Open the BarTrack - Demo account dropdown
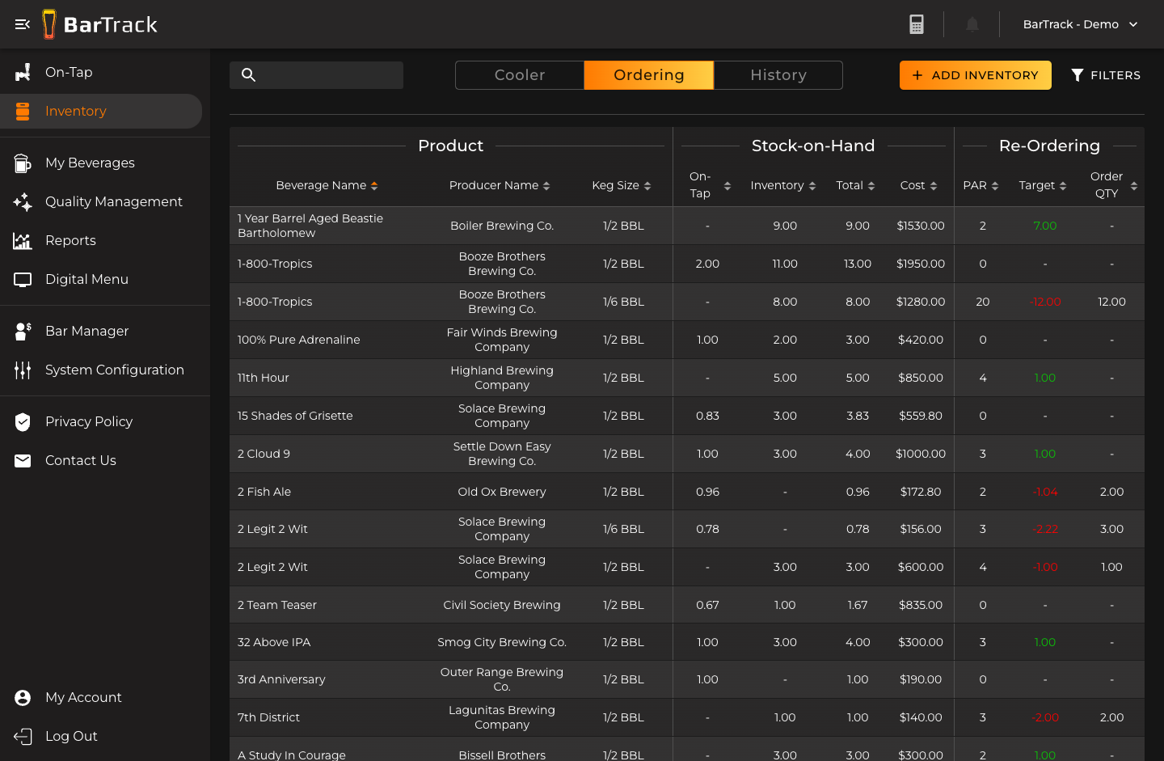This screenshot has width=1164, height=761. coord(1081,24)
